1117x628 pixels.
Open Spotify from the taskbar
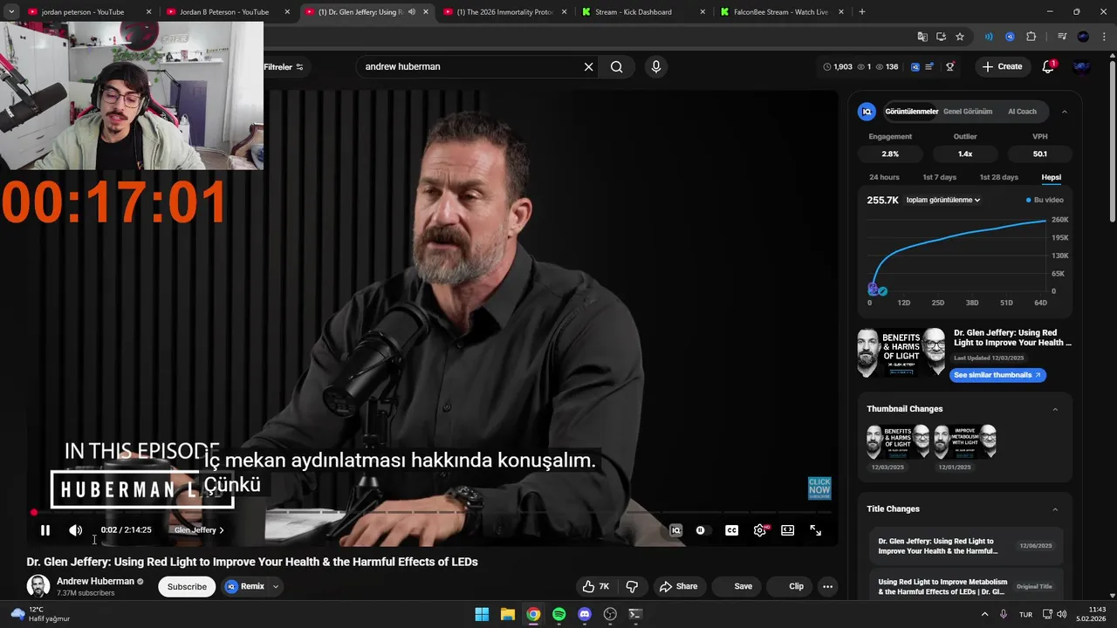coord(559,614)
